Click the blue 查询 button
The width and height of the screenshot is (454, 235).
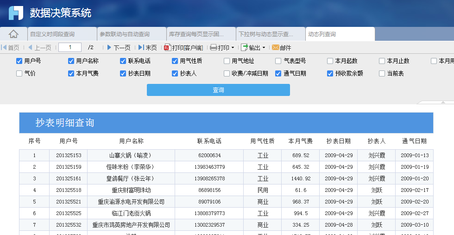218,90
